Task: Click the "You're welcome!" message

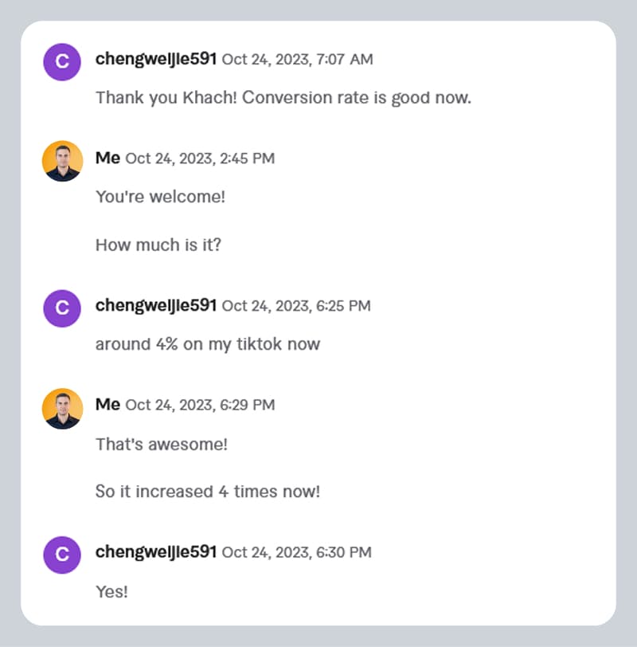Action: (x=160, y=196)
